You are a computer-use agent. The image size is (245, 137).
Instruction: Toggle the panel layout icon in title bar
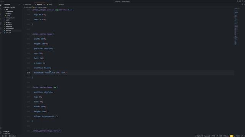(x=240, y=1)
